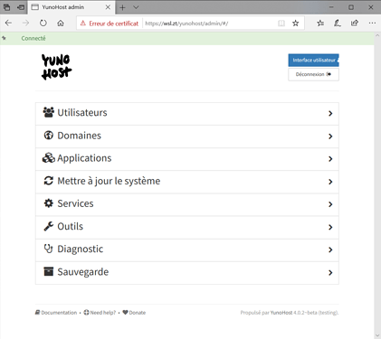Expand the Services row chevron
The image size is (381, 339).
330,204
